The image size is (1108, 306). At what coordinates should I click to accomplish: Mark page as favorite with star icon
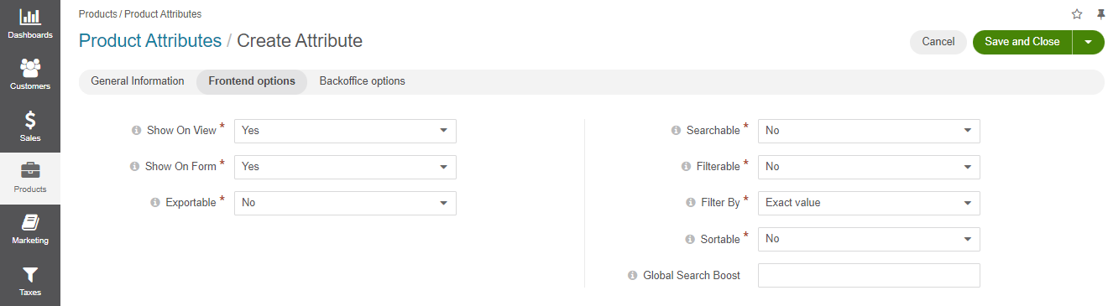[1077, 14]
